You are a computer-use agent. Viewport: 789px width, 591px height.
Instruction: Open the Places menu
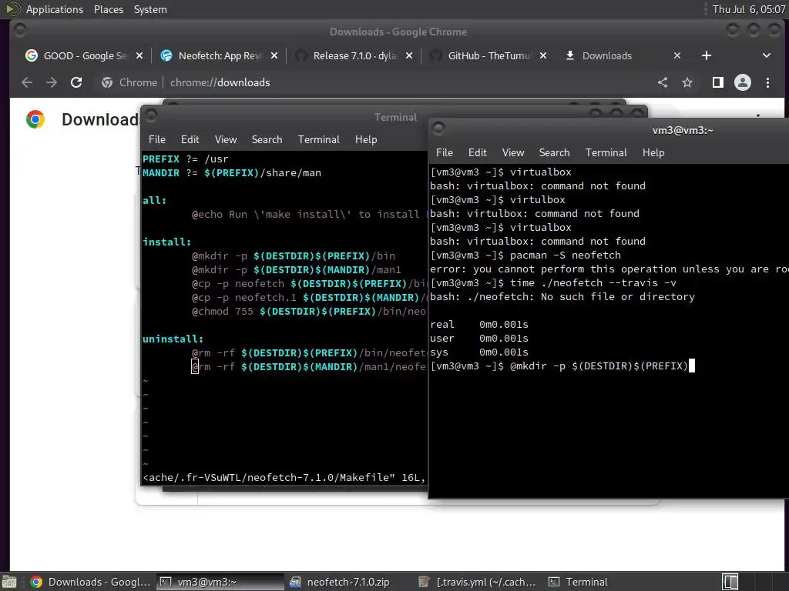[108, 9]
